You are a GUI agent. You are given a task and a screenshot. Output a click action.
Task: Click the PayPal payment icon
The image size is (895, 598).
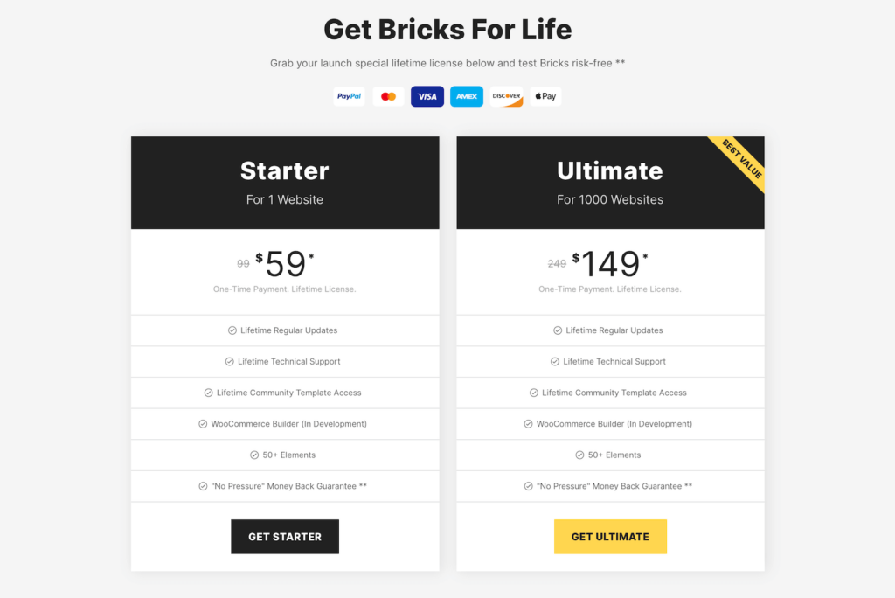click(350, 96)
